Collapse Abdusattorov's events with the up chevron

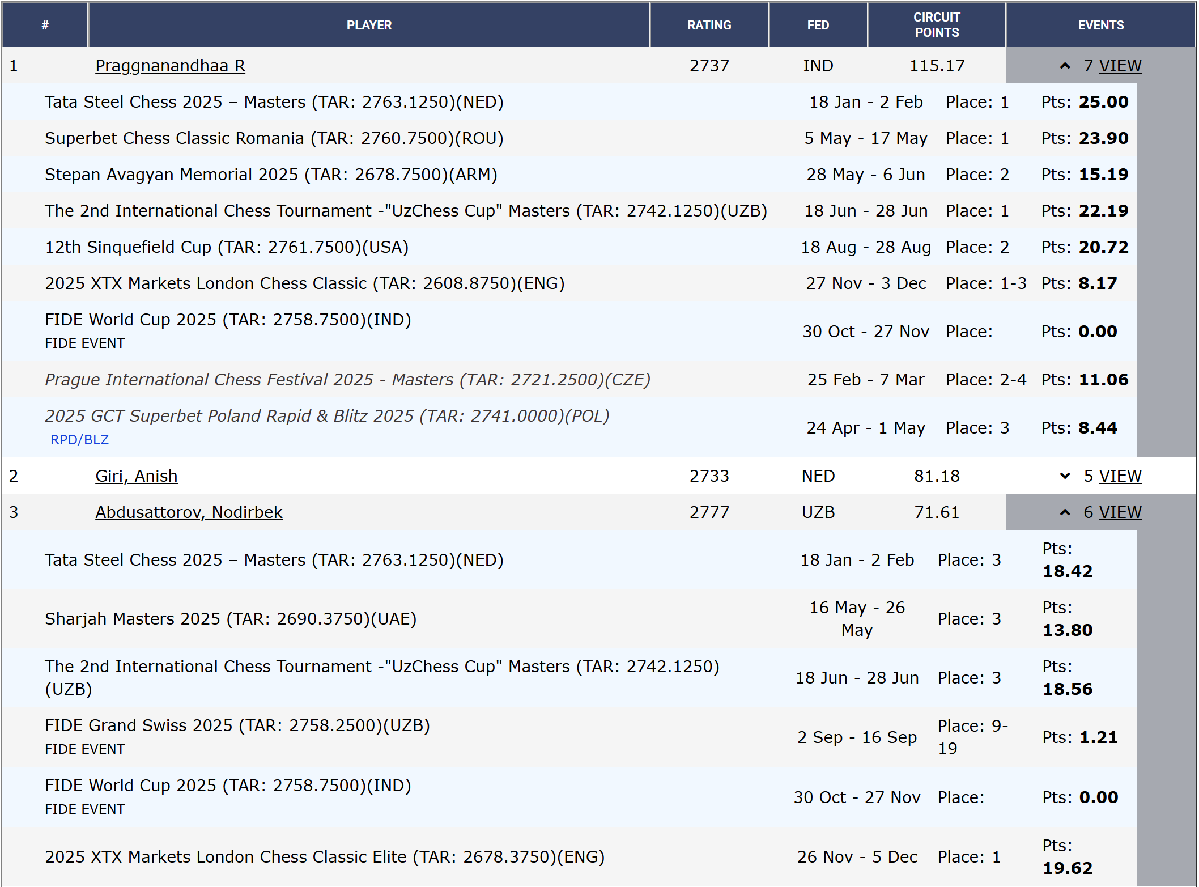(x=1065, y=512)
